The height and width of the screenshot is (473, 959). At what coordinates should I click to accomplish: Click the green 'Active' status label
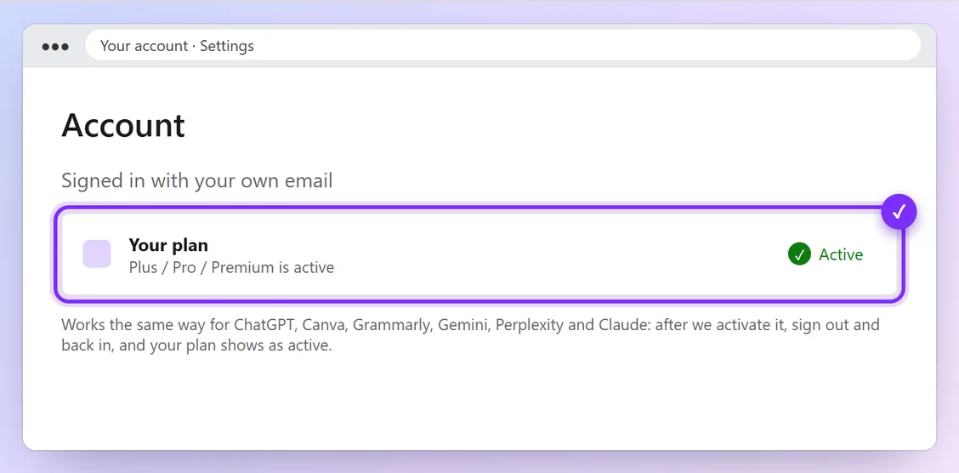(x=840, y=254)
